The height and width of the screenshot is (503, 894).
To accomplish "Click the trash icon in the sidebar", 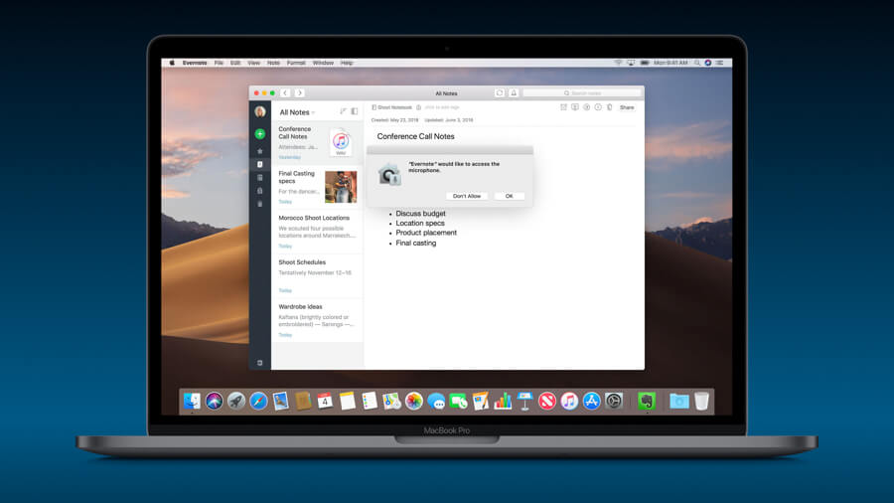I will tap(260, 204).
